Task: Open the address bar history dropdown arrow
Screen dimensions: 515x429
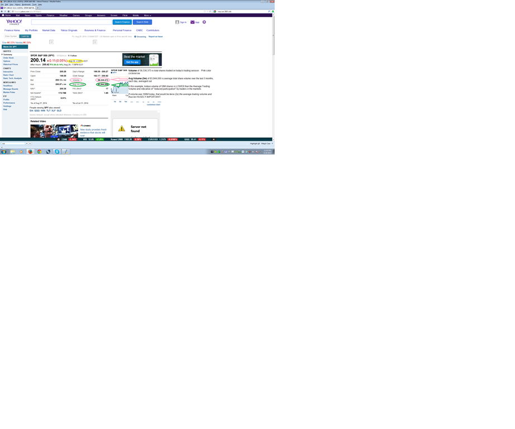Action: (x=207, y=12)
